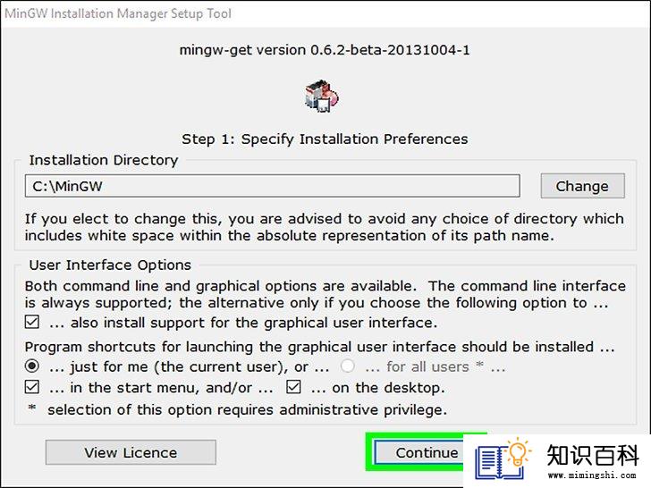This screenshot has height=488, width=651.
Task: Click the MinGW installer package icon
Action: pyautogui.click(x=322, y=97)
